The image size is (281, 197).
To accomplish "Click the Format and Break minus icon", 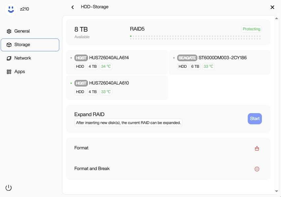I will pyautogui.click(x=257, y=169).
